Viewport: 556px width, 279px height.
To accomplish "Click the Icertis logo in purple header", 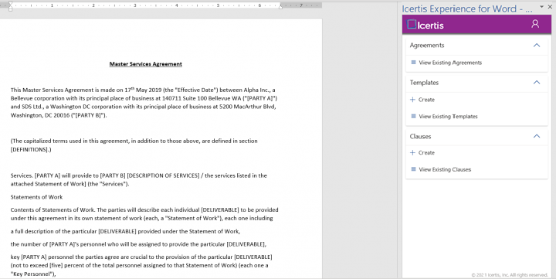I will [x=425, y=25].
